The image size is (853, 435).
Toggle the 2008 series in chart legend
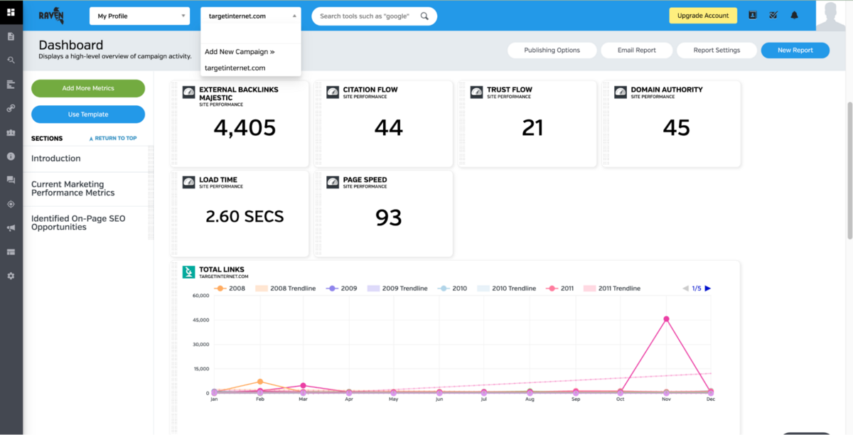tap(229, 289)
